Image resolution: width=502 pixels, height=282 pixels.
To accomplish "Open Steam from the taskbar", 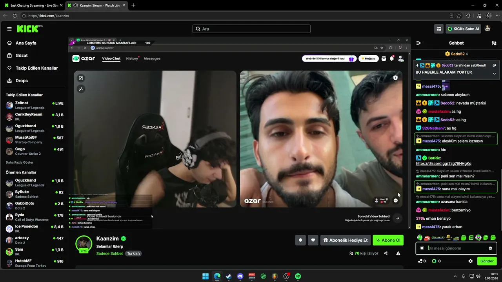I will [229, 277].
